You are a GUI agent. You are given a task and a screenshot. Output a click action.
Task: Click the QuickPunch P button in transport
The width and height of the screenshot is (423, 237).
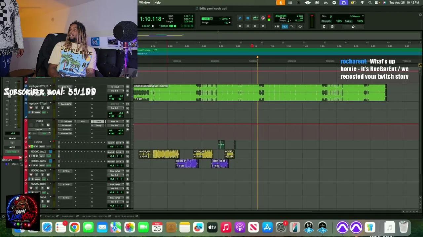point(263,18)
